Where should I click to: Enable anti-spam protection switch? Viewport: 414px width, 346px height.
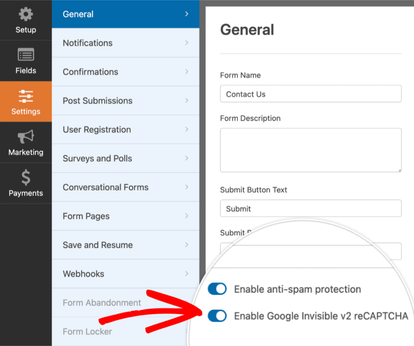coord(217,289)
